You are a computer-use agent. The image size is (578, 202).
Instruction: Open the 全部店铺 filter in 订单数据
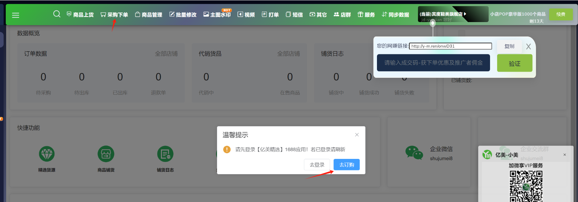166,54
